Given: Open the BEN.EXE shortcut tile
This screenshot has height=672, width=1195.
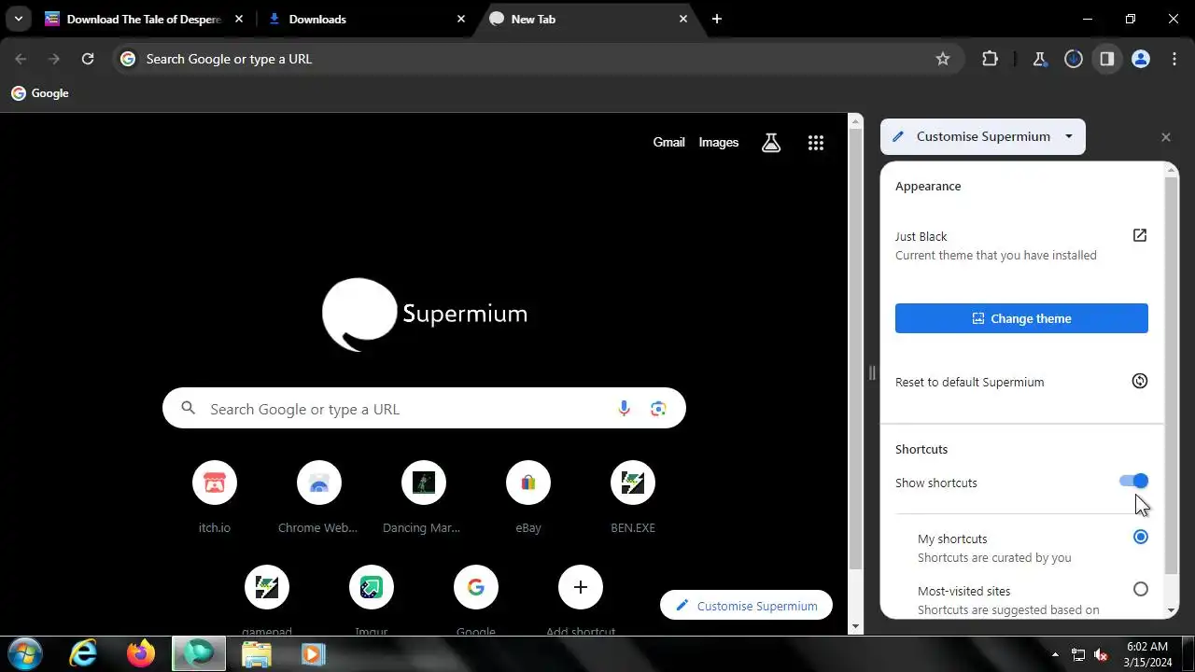Looking at the screenshot, I should tap(633, 483).
